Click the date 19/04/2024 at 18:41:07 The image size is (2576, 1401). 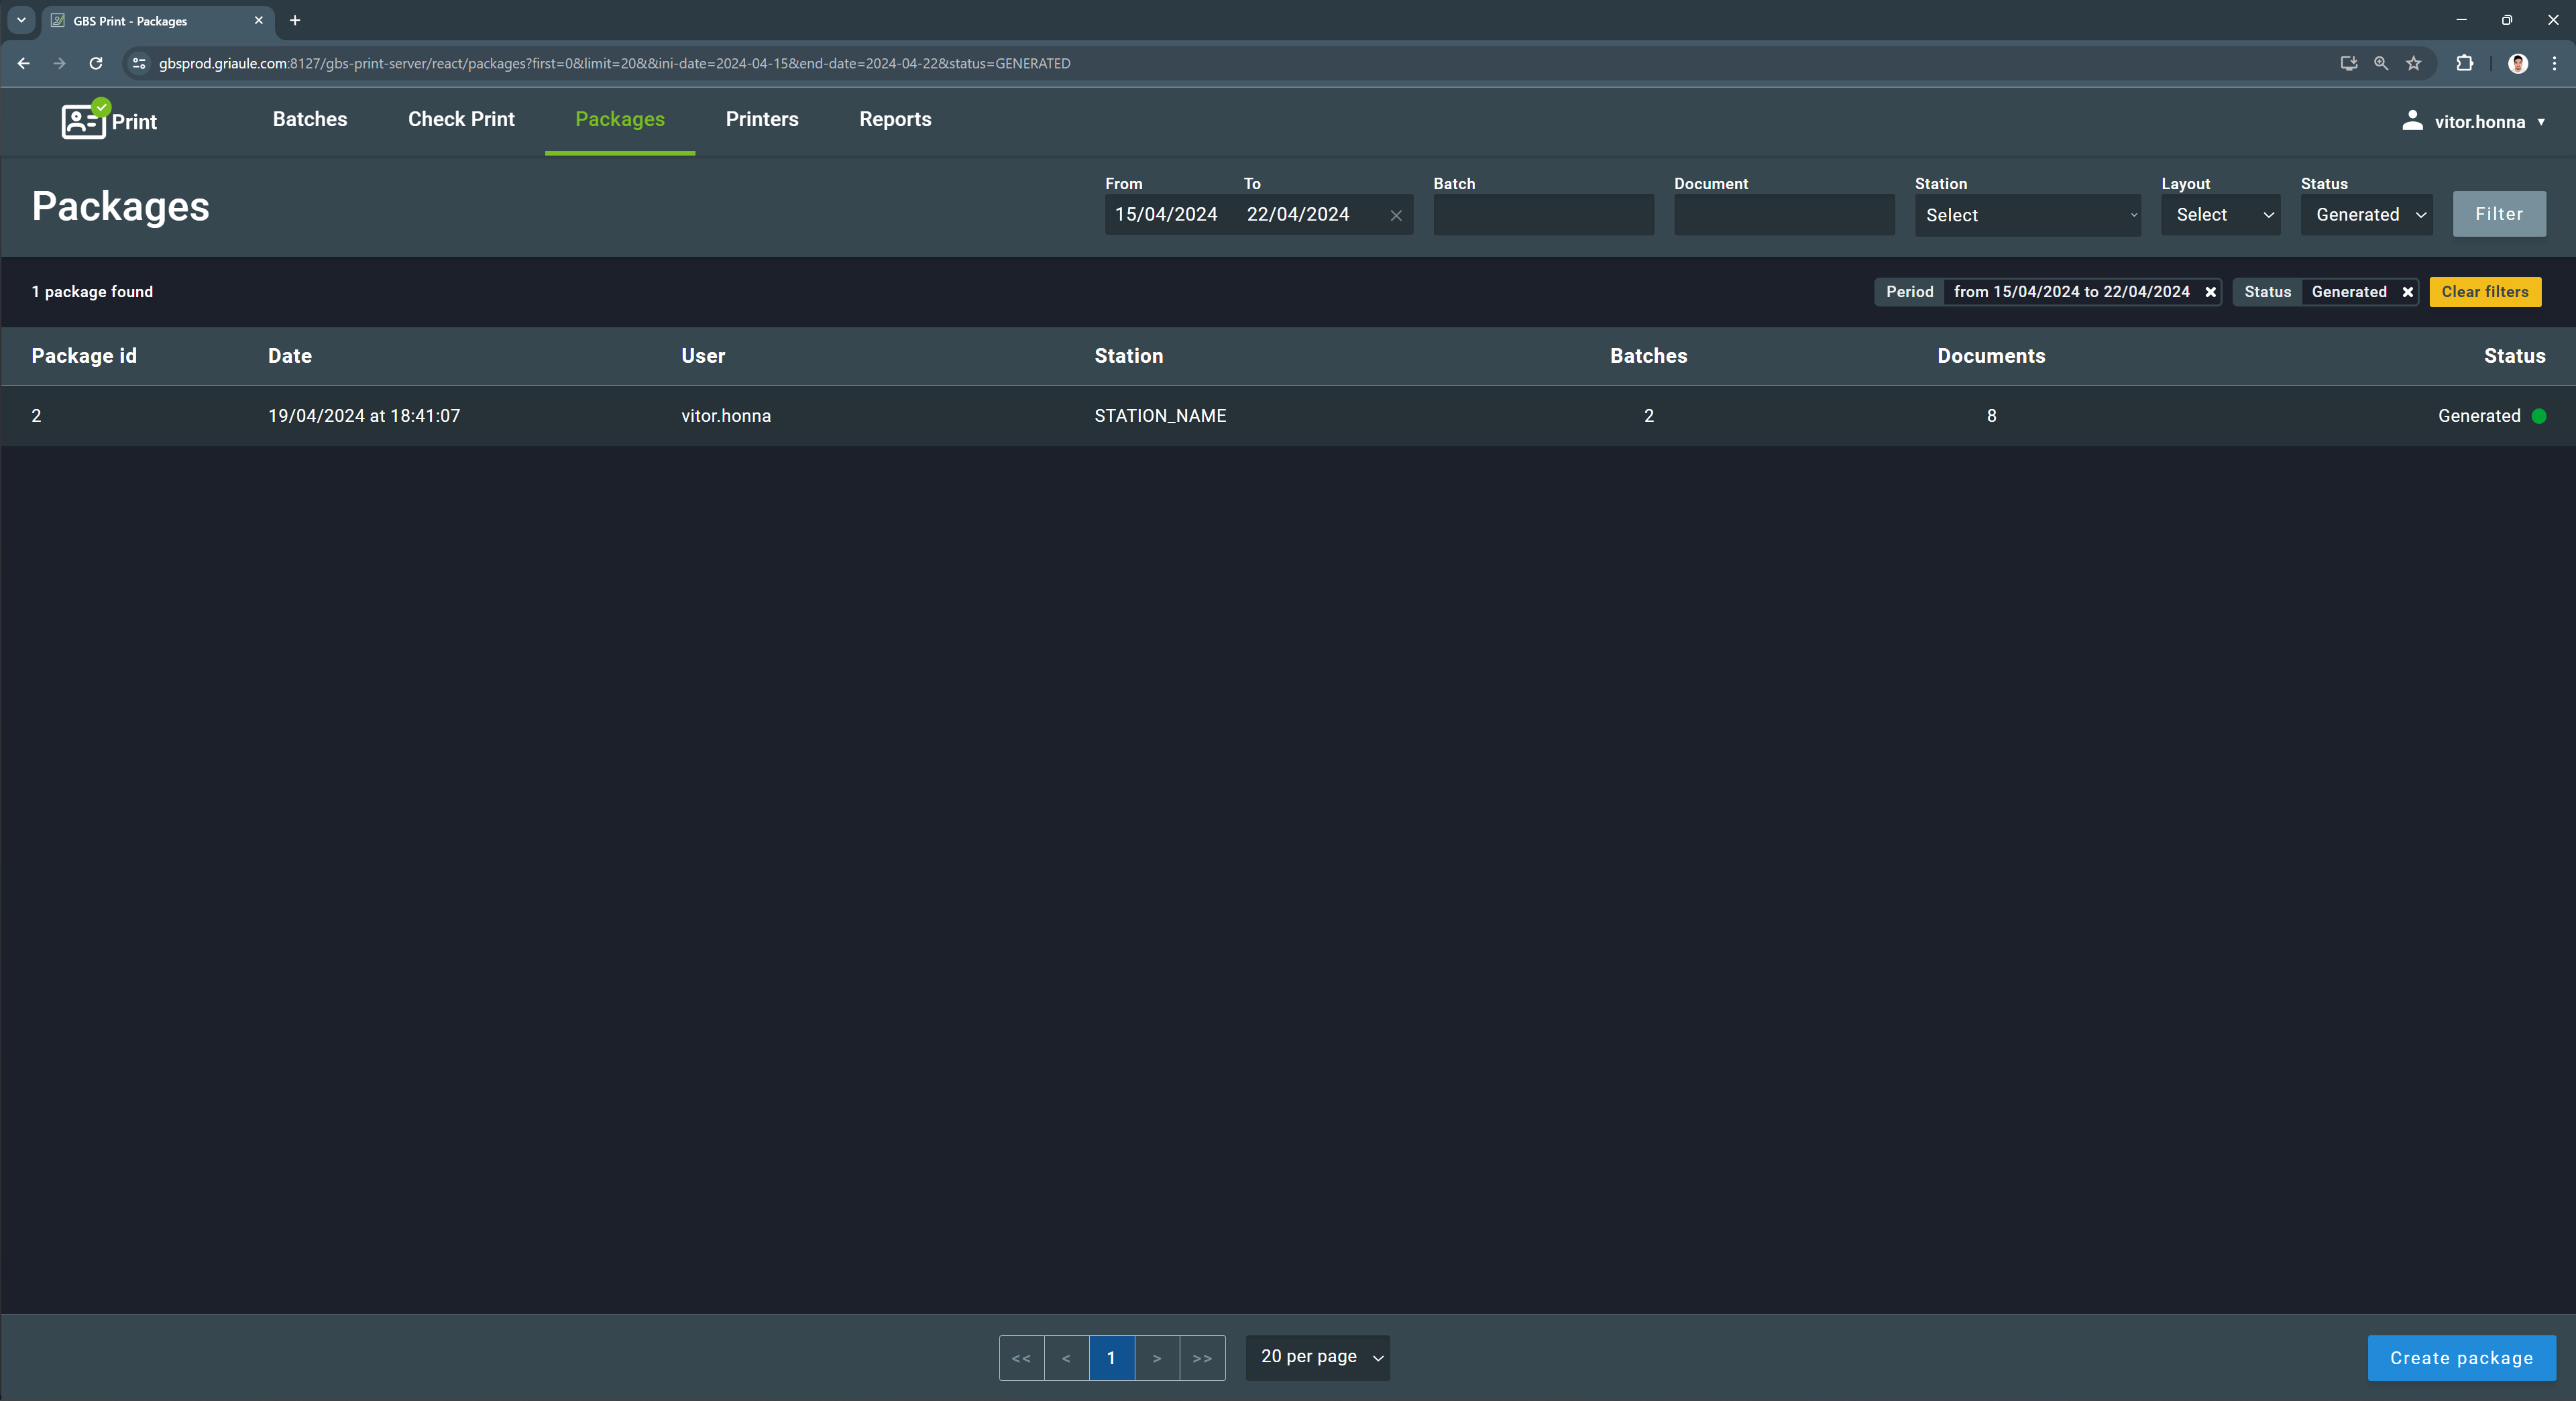364,416
